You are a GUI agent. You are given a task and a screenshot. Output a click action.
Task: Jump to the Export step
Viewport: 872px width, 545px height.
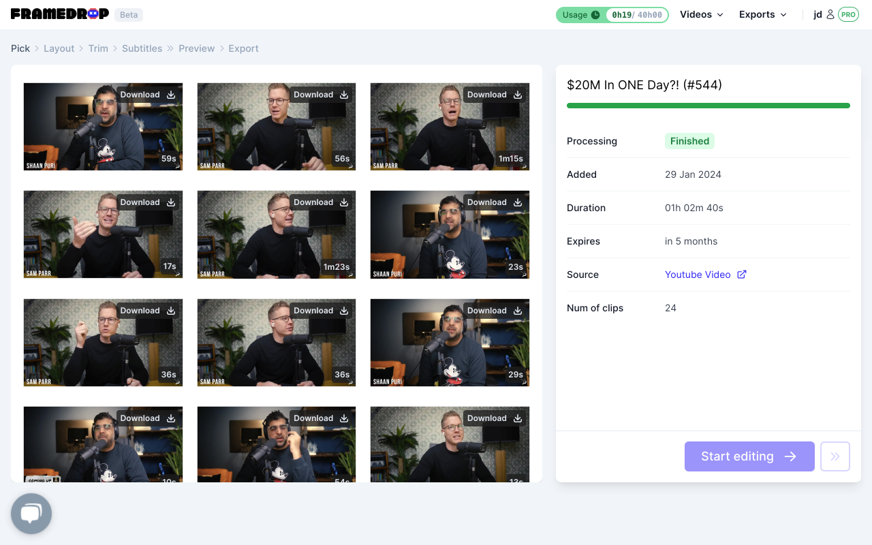tap(243, 48)
